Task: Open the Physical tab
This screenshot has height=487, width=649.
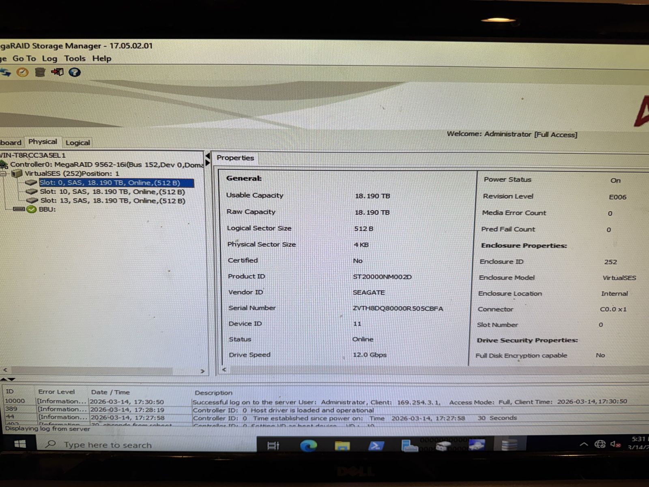Action: click(x=43, y=142)
